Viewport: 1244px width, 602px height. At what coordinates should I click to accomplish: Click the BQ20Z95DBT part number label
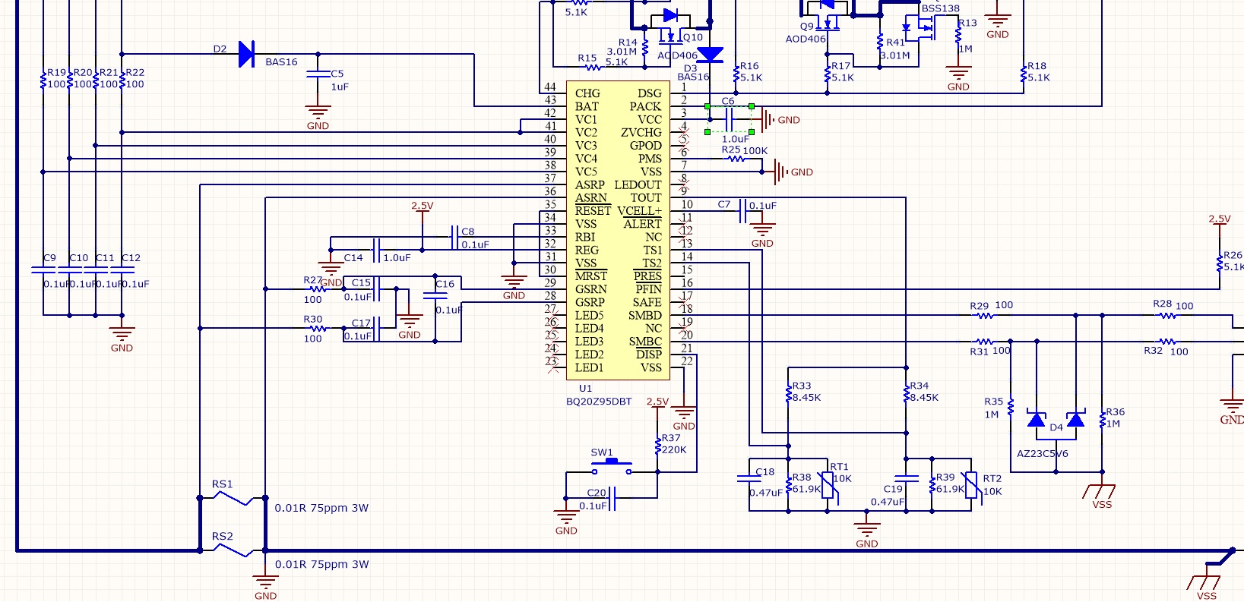click(x=599, y=402)
